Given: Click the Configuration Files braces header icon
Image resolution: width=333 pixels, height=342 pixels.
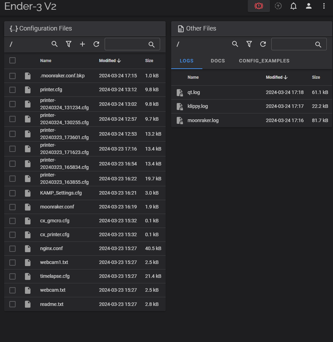Looking at the screenshot, I should tap(14, 28).
